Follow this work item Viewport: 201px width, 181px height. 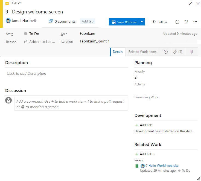(159, 22)
